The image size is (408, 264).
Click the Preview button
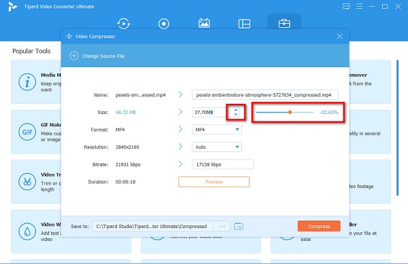pyautogui.click(x=214, y=182)
